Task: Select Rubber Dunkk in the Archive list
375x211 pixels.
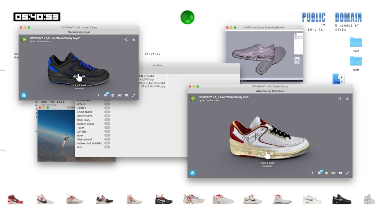Action: [93, 124]
